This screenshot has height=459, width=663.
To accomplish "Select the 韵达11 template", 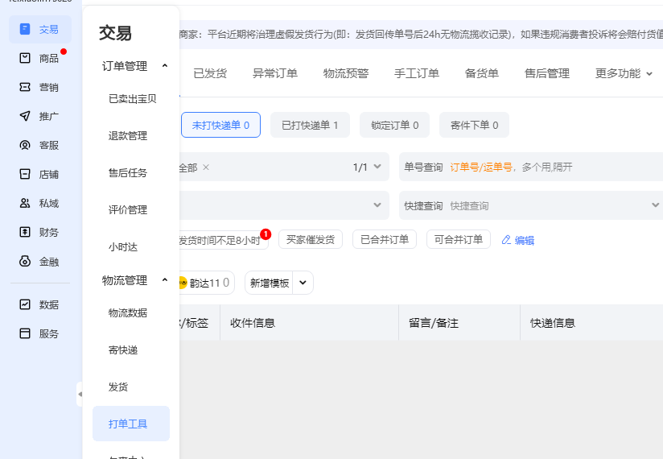I will point(206,283).
